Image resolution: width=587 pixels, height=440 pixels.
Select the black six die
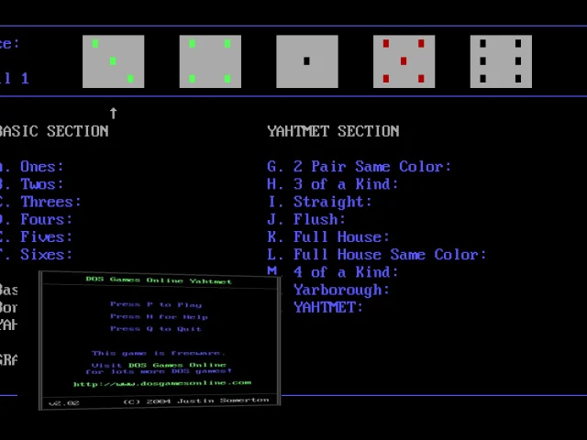502,61
